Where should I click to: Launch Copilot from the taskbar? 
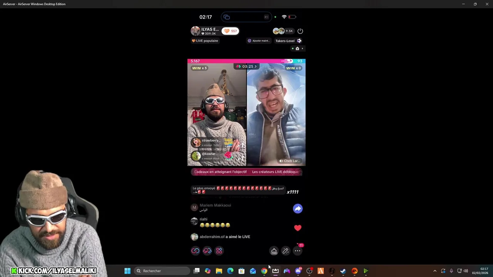(208, 271)
